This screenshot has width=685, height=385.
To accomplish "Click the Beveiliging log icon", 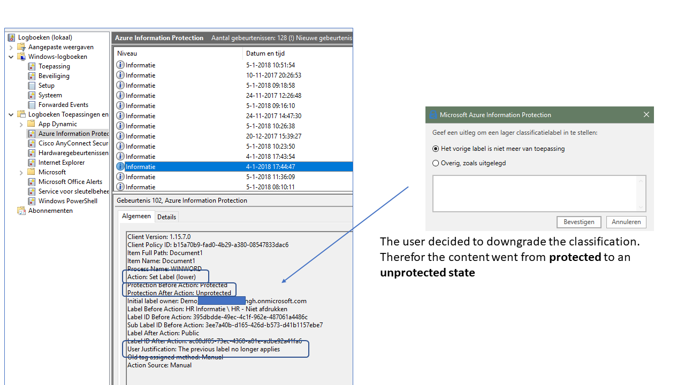I will [32, 76].
